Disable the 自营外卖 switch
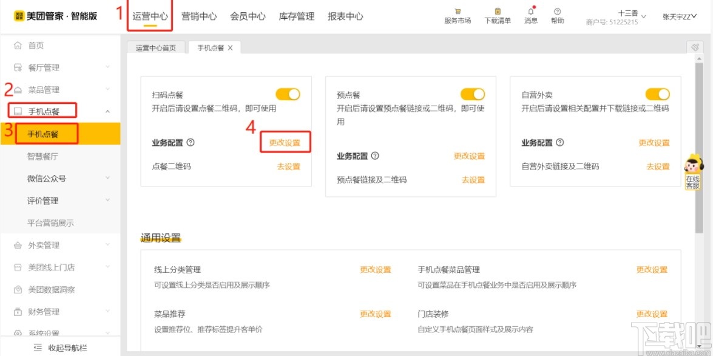The height and width of the screenshot is (356, 713). (x=658, y=94)
